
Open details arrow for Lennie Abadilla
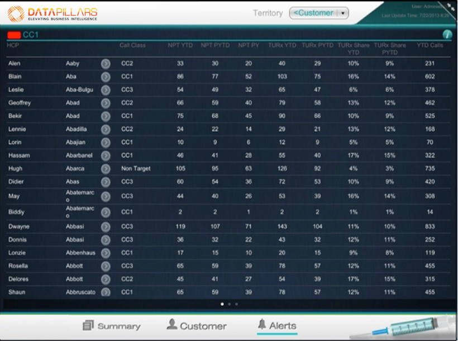106,129
